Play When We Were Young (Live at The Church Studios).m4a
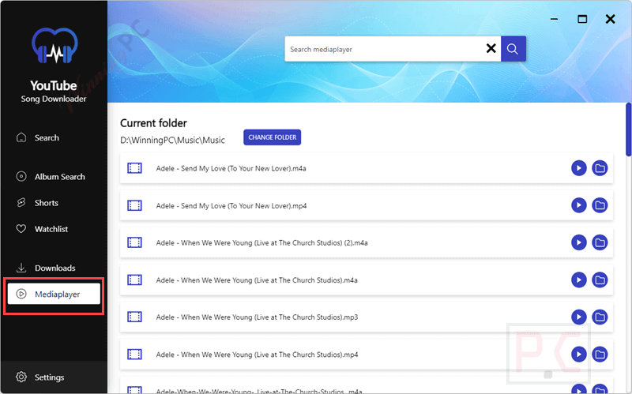The width and height of the screenshot is (632, 394). [x=579, y=280]
